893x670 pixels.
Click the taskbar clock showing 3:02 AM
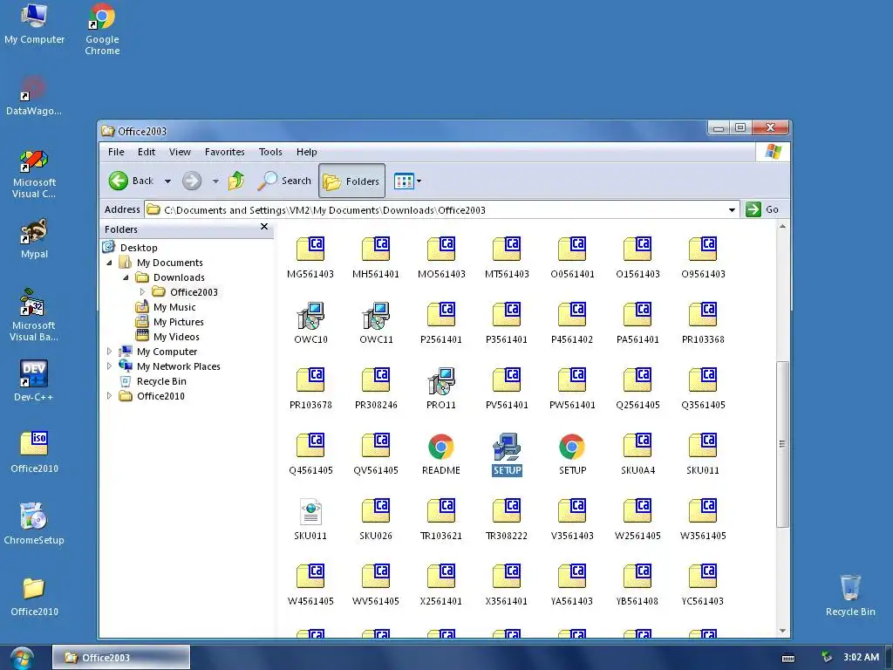[x=861, y=658]
